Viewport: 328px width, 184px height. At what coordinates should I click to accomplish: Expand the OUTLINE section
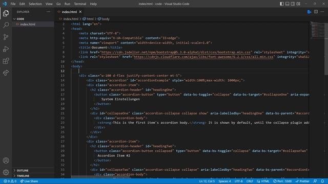pyautogui.click(x=33, y=170)
